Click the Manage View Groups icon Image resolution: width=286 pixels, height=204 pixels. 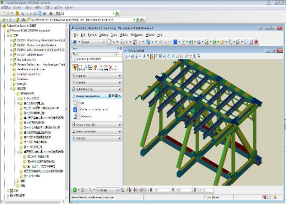[x=123, y=190]
